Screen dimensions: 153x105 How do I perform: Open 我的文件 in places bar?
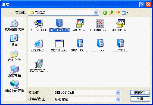(14, 55)
